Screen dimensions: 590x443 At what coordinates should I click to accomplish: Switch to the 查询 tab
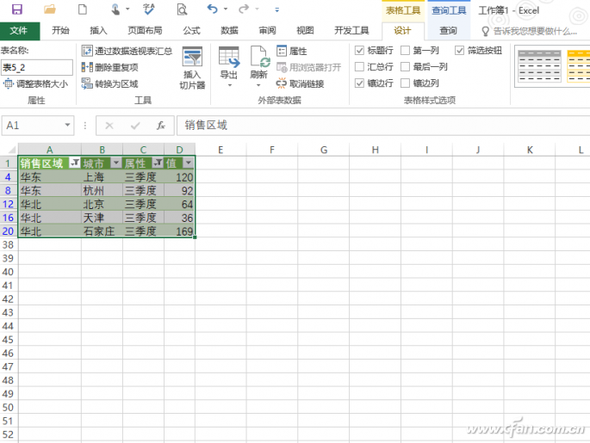449,31
